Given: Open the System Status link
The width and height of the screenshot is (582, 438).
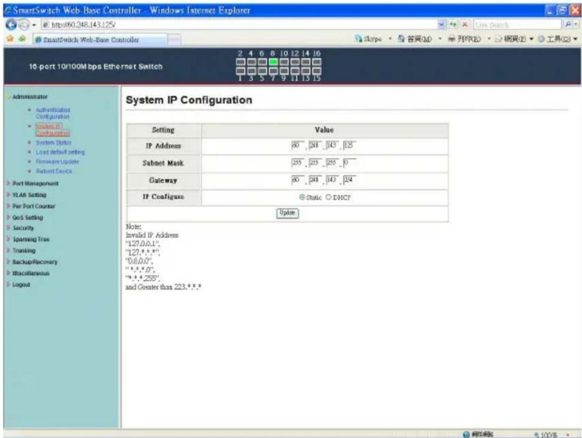Looking at the screenshot, I should (x=53, y=143).
